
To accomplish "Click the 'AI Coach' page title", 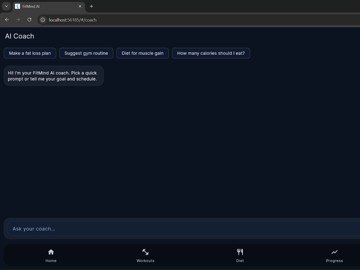I will 19,36.
